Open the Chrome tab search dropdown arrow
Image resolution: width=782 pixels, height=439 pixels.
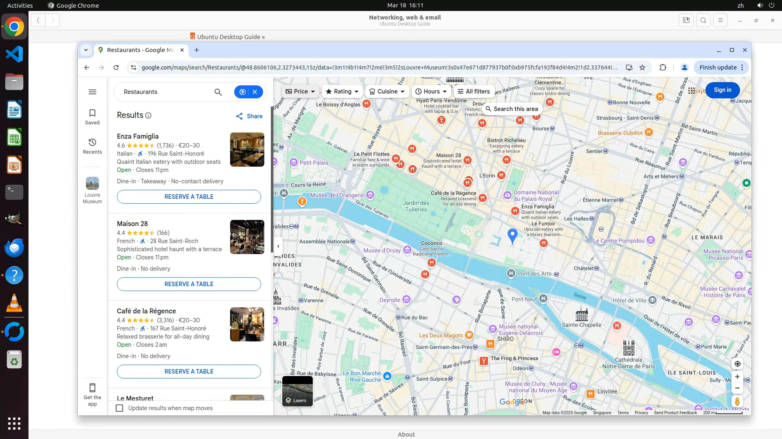point(86,50)
